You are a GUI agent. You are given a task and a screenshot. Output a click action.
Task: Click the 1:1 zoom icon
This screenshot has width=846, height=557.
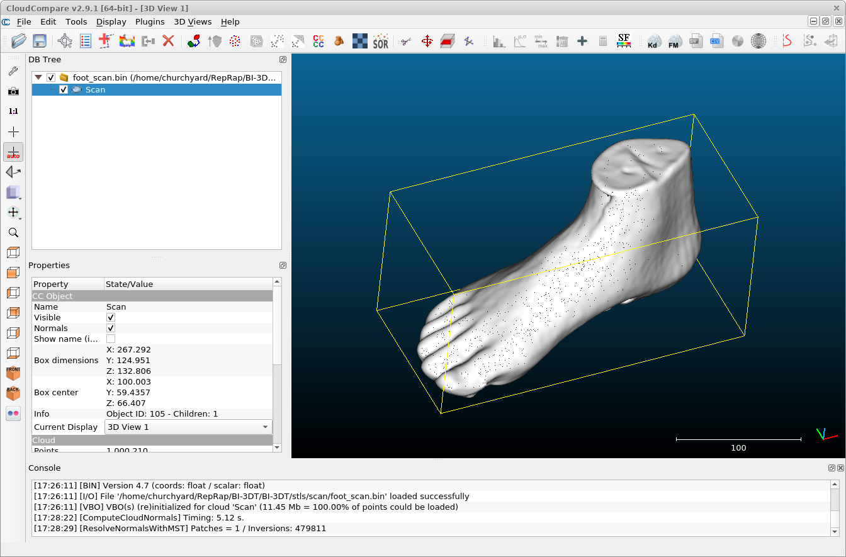point(13,111)
